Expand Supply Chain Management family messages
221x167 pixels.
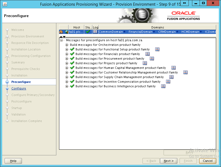pos(67,77)
